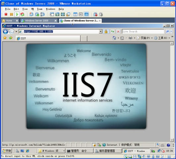The width and height of the screenshot is (176, 159).
Task: Click the add to favorites icon
Action: pyautogui.click(x=11, y=38)
